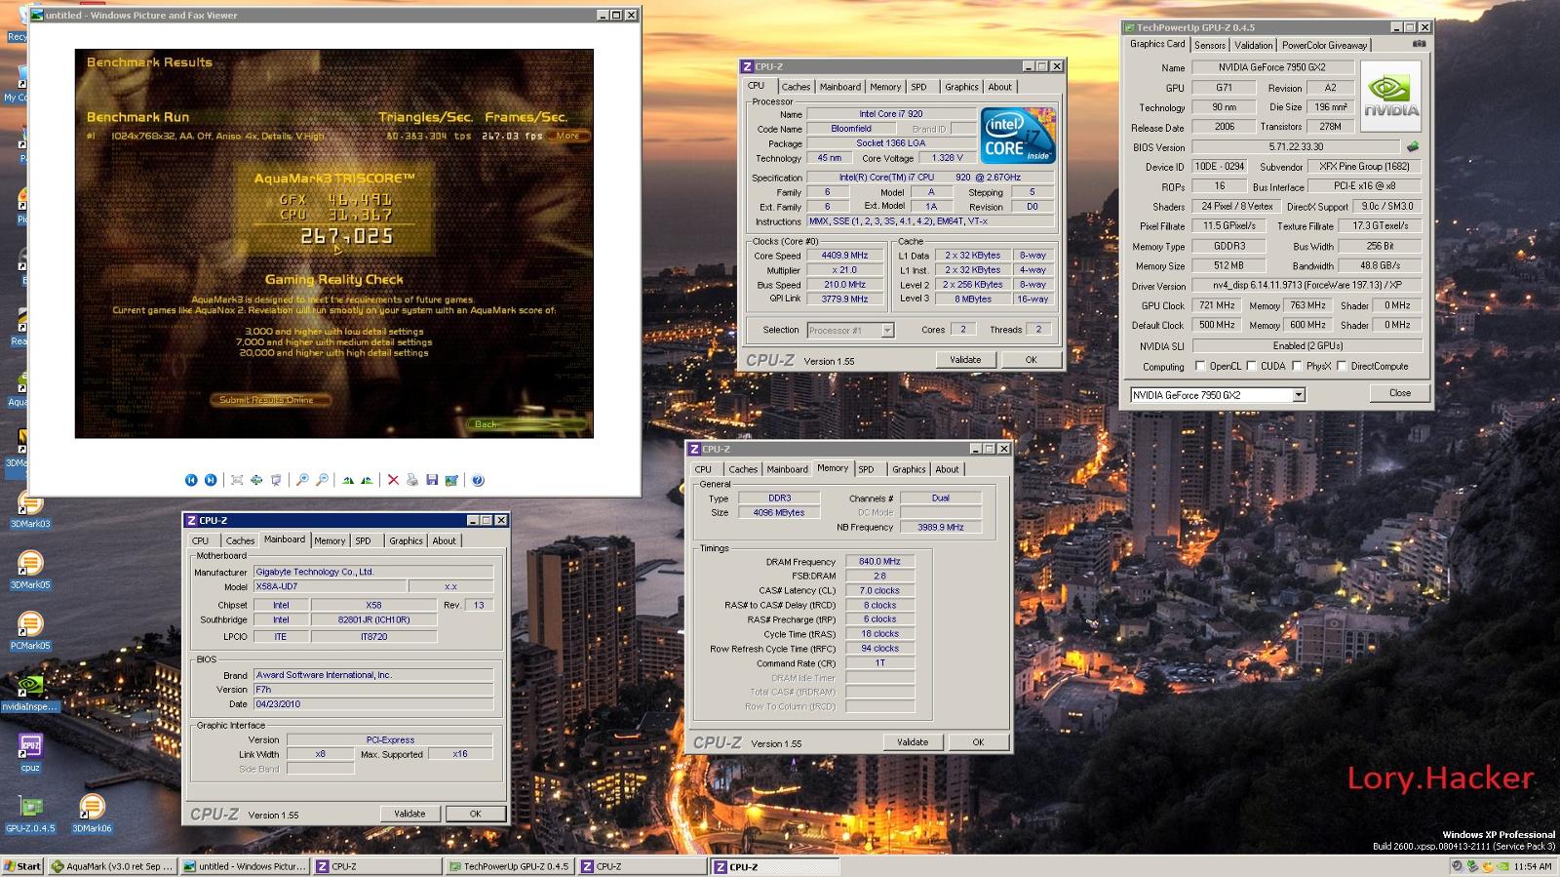Click the Intel Core i7 logo in CPU-Z
Screen dimensions: 1560x877
(1018, 136)
